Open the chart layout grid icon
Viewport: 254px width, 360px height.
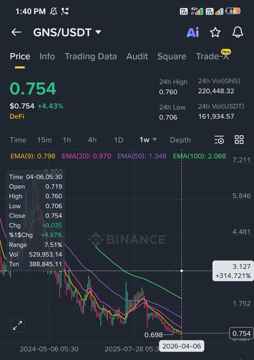(239, 140)
